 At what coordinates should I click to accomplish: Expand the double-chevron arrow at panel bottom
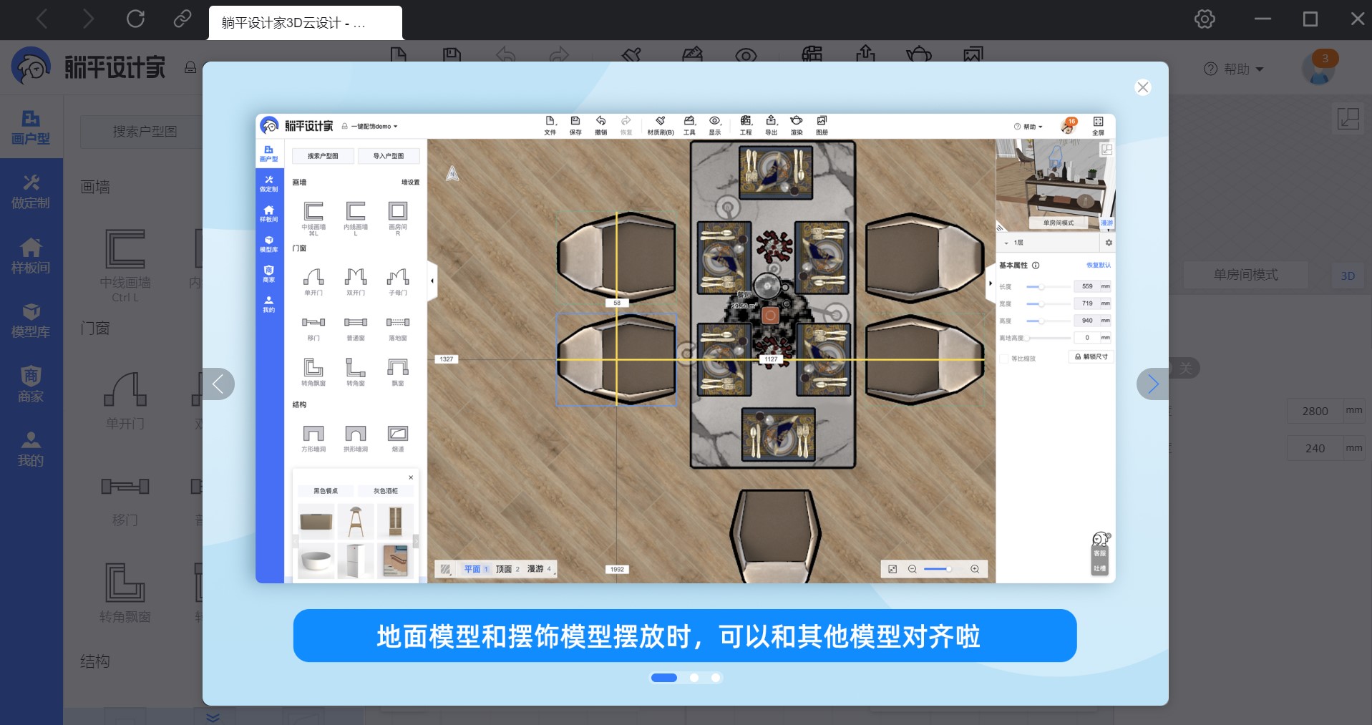pyautogui.click(x=213, y=717)
